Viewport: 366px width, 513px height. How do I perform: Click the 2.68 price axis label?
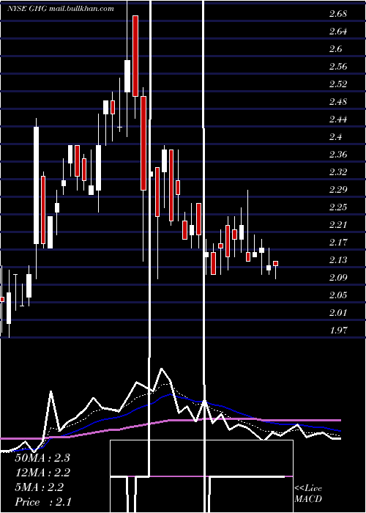click(338, 14)
